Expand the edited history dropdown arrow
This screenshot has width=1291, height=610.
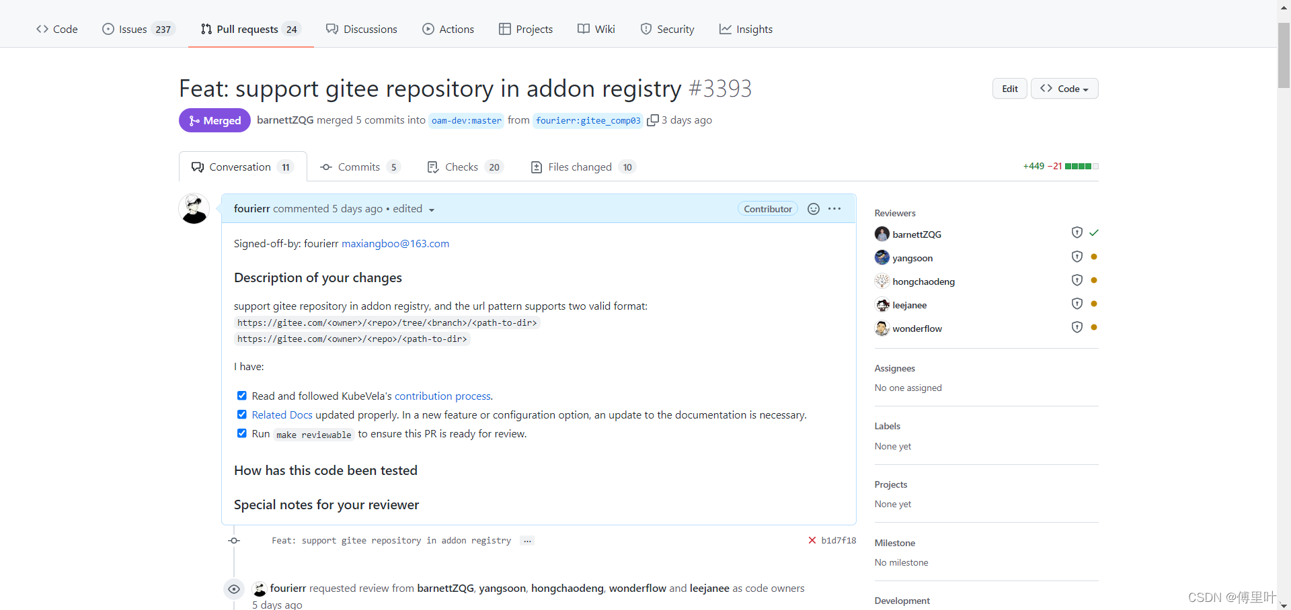[432, 210]
